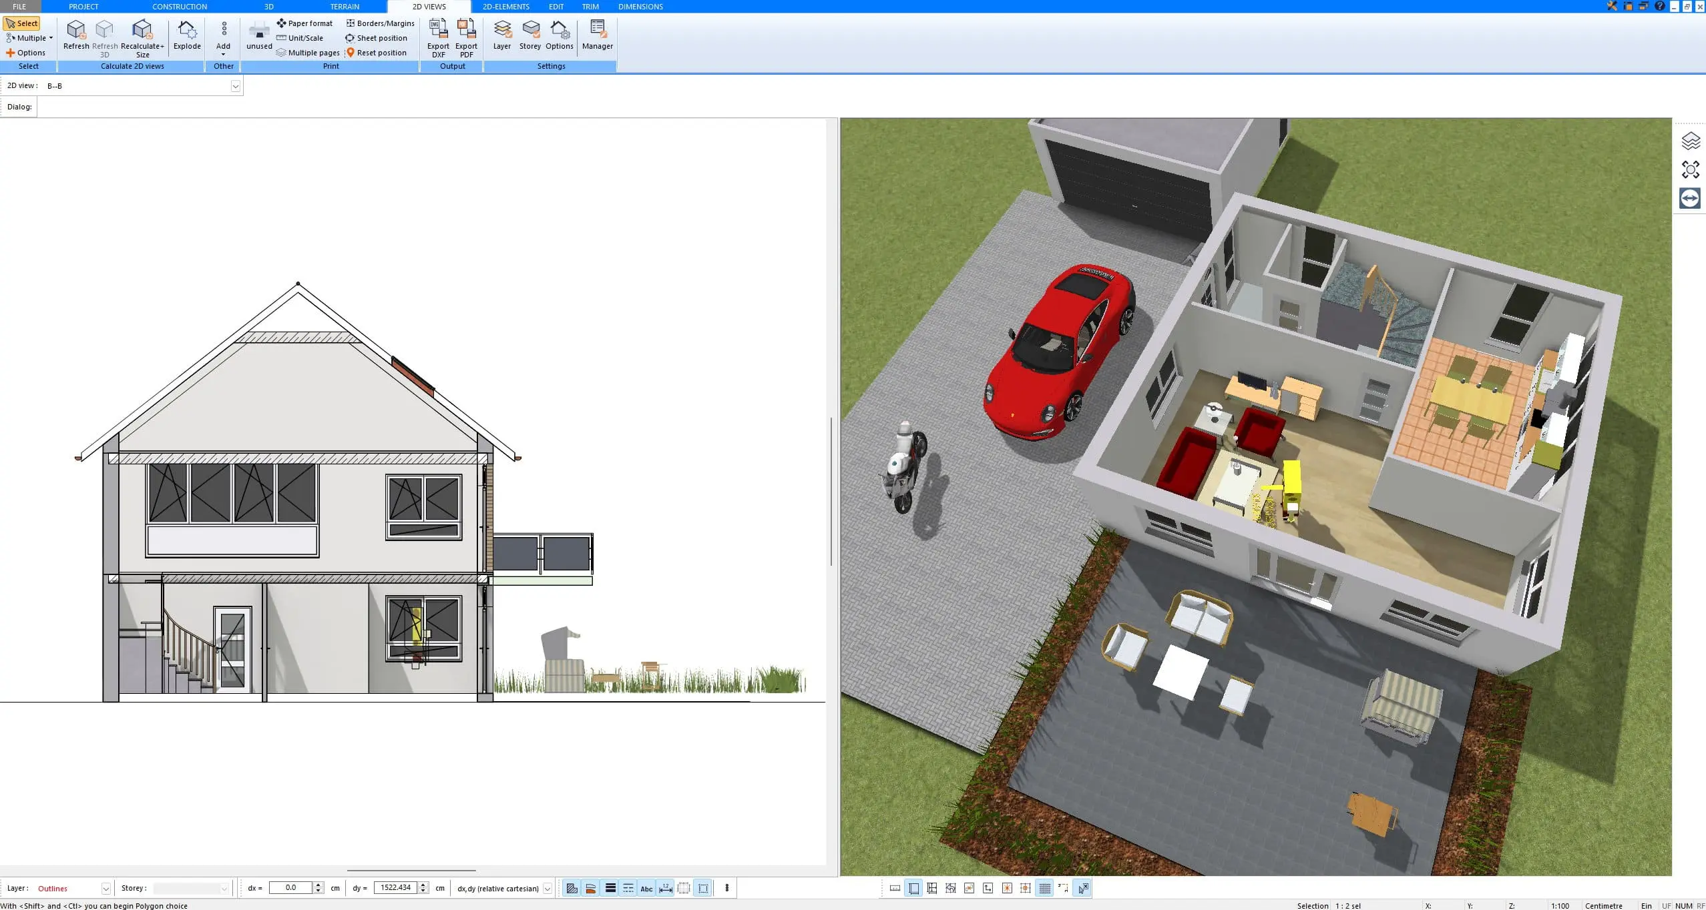The width and height of the screenshot is (1706, 910).
Task: Click the help question mark icon
Action: click(1660, 6)
